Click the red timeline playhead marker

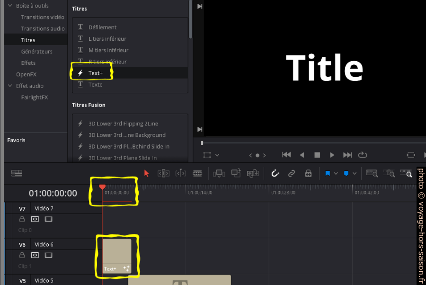pos(102,187)
